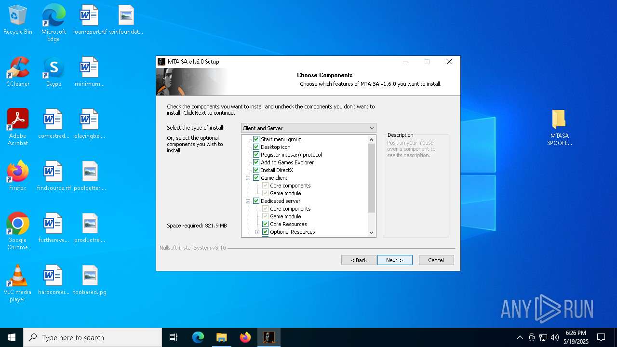Select the loanreport.rtf desktop file
This screenshot has width=617, height=347.
tap(90, 20)
